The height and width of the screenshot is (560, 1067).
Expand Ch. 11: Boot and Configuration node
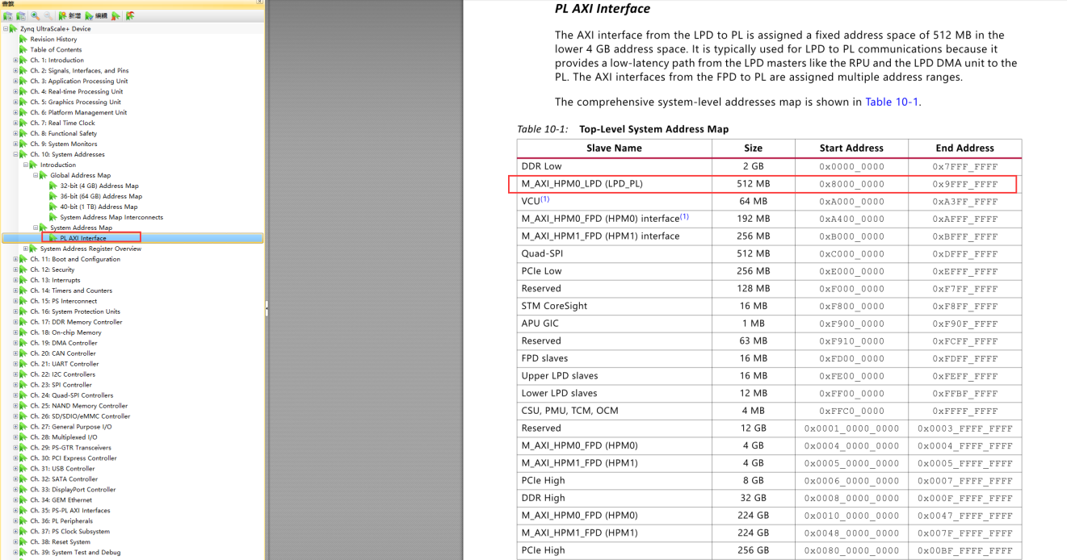[x=15, y=260]
